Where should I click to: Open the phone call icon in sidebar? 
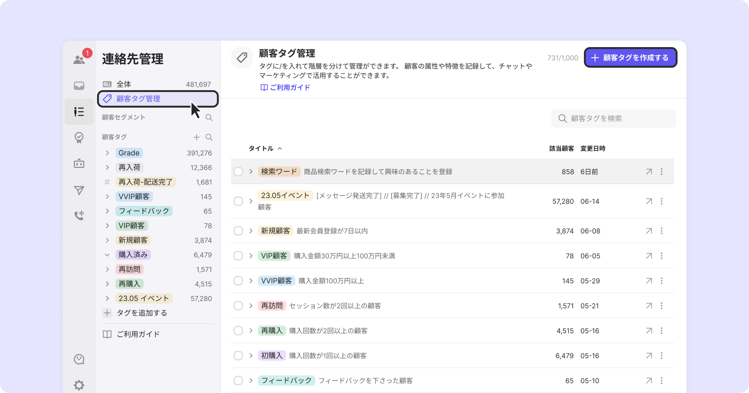(x=79, y=215)
